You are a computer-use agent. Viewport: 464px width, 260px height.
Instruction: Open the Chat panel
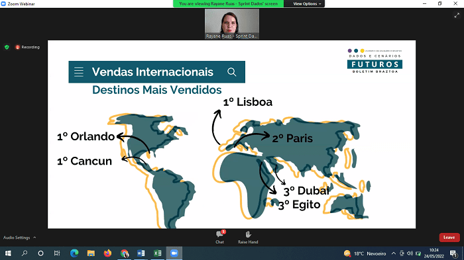click(x=219, y=237)
